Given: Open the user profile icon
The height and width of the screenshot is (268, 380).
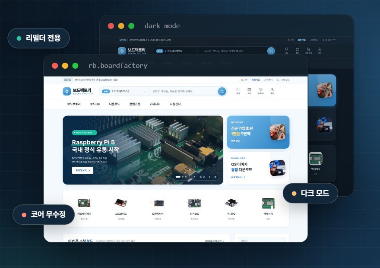Looking at the screenshot, I should tap(272, 91).
